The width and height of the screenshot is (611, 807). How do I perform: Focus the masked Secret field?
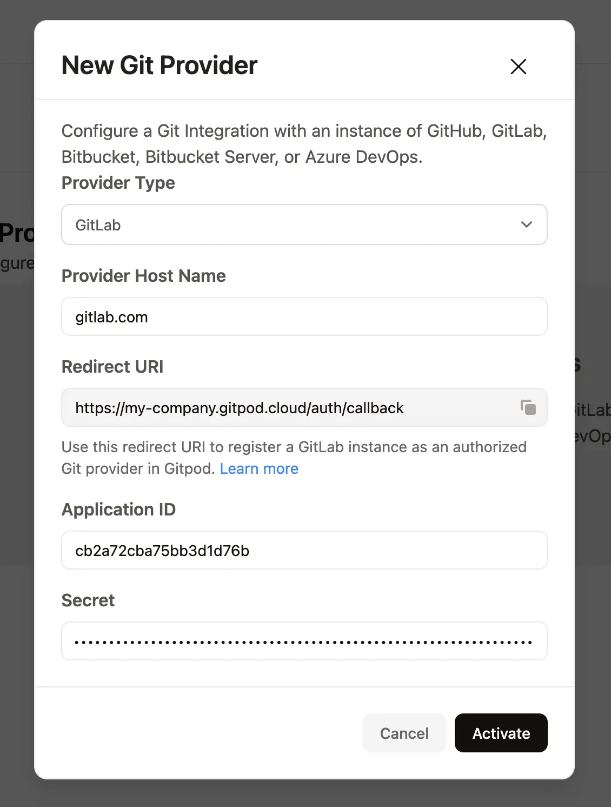point(304,641)
